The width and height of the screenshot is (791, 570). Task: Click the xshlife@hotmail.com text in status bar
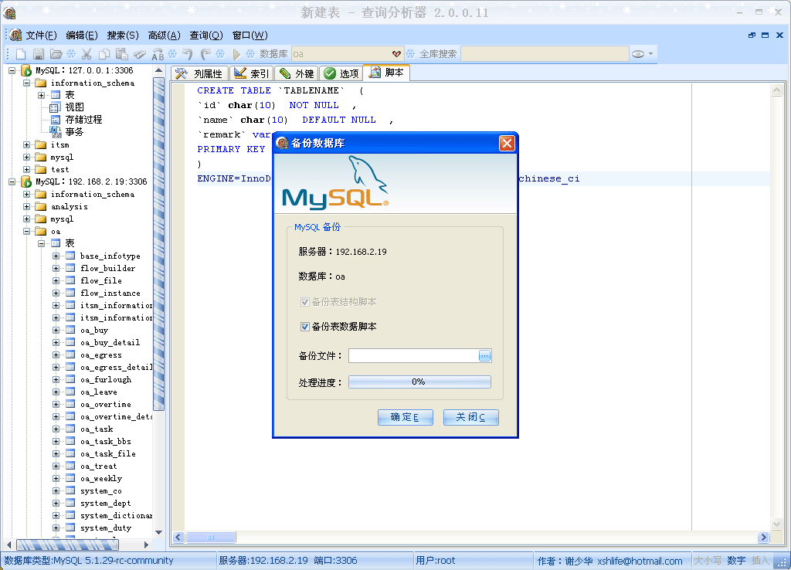[640, 561]
